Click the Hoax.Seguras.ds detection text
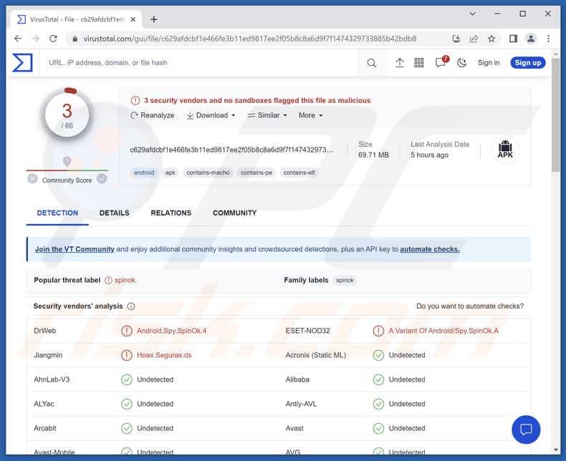The height and width of the screenshot is (461, 566). (x=164, y=355)
